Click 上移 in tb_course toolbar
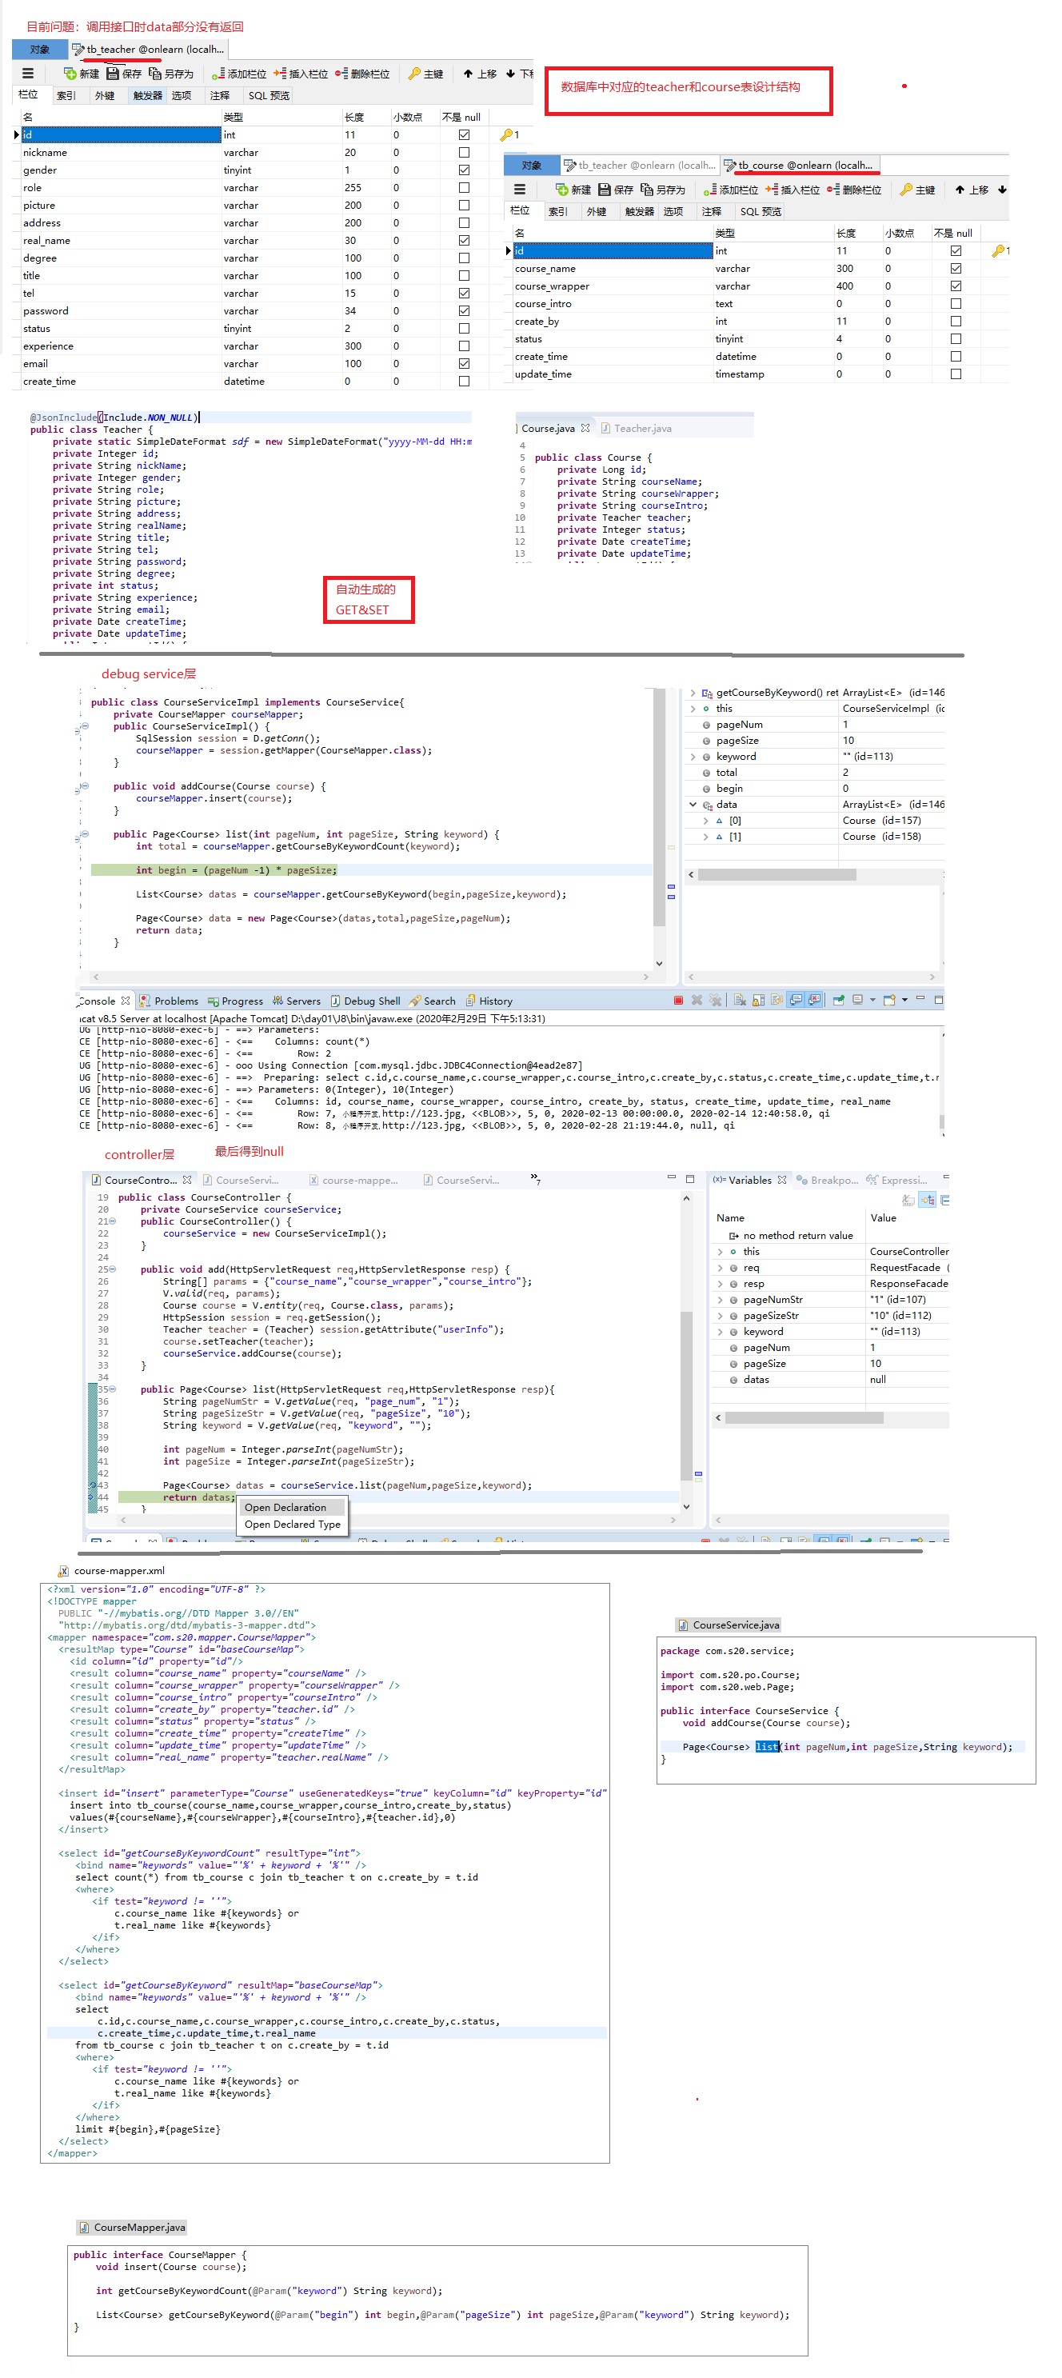The height and width of the screenshot is (2378, 1062). pyautogui.click(x=972, y=190)
